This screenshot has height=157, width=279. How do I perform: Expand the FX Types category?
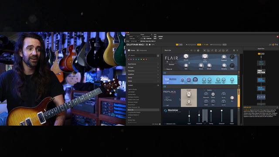click(143, 68)
